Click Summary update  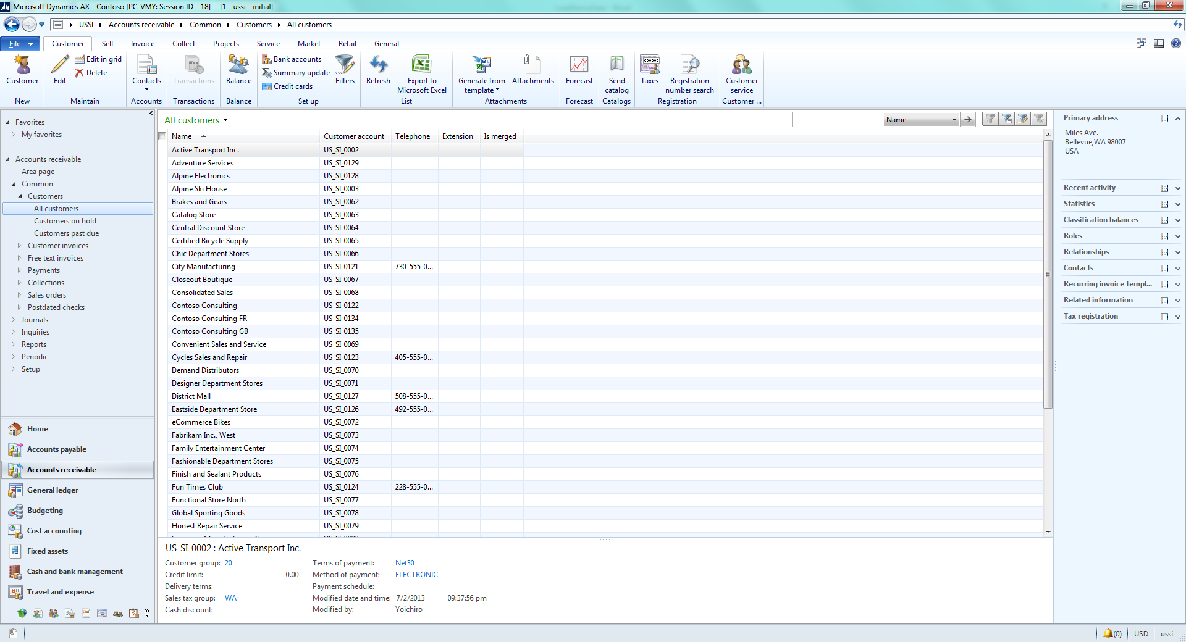point(296,73)
